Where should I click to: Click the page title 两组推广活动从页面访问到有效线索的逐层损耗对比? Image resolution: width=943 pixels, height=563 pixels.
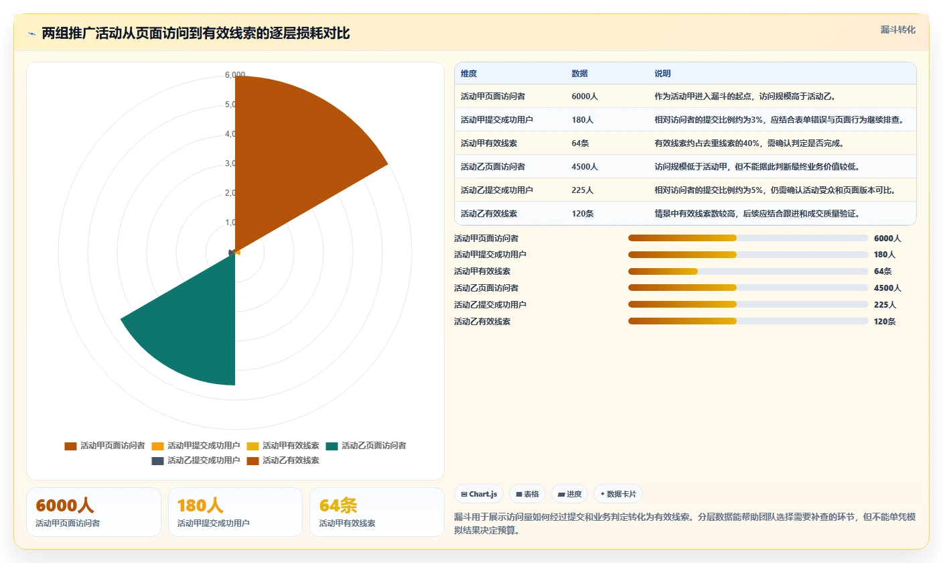pyautogui.click(x=196, y=34)
